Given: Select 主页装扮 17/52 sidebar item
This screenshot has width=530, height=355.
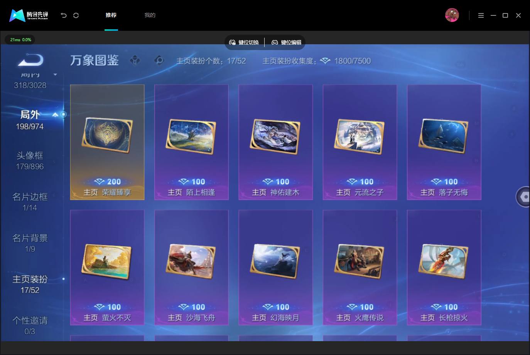Looking at the screenshot, I should pos(30,284).
